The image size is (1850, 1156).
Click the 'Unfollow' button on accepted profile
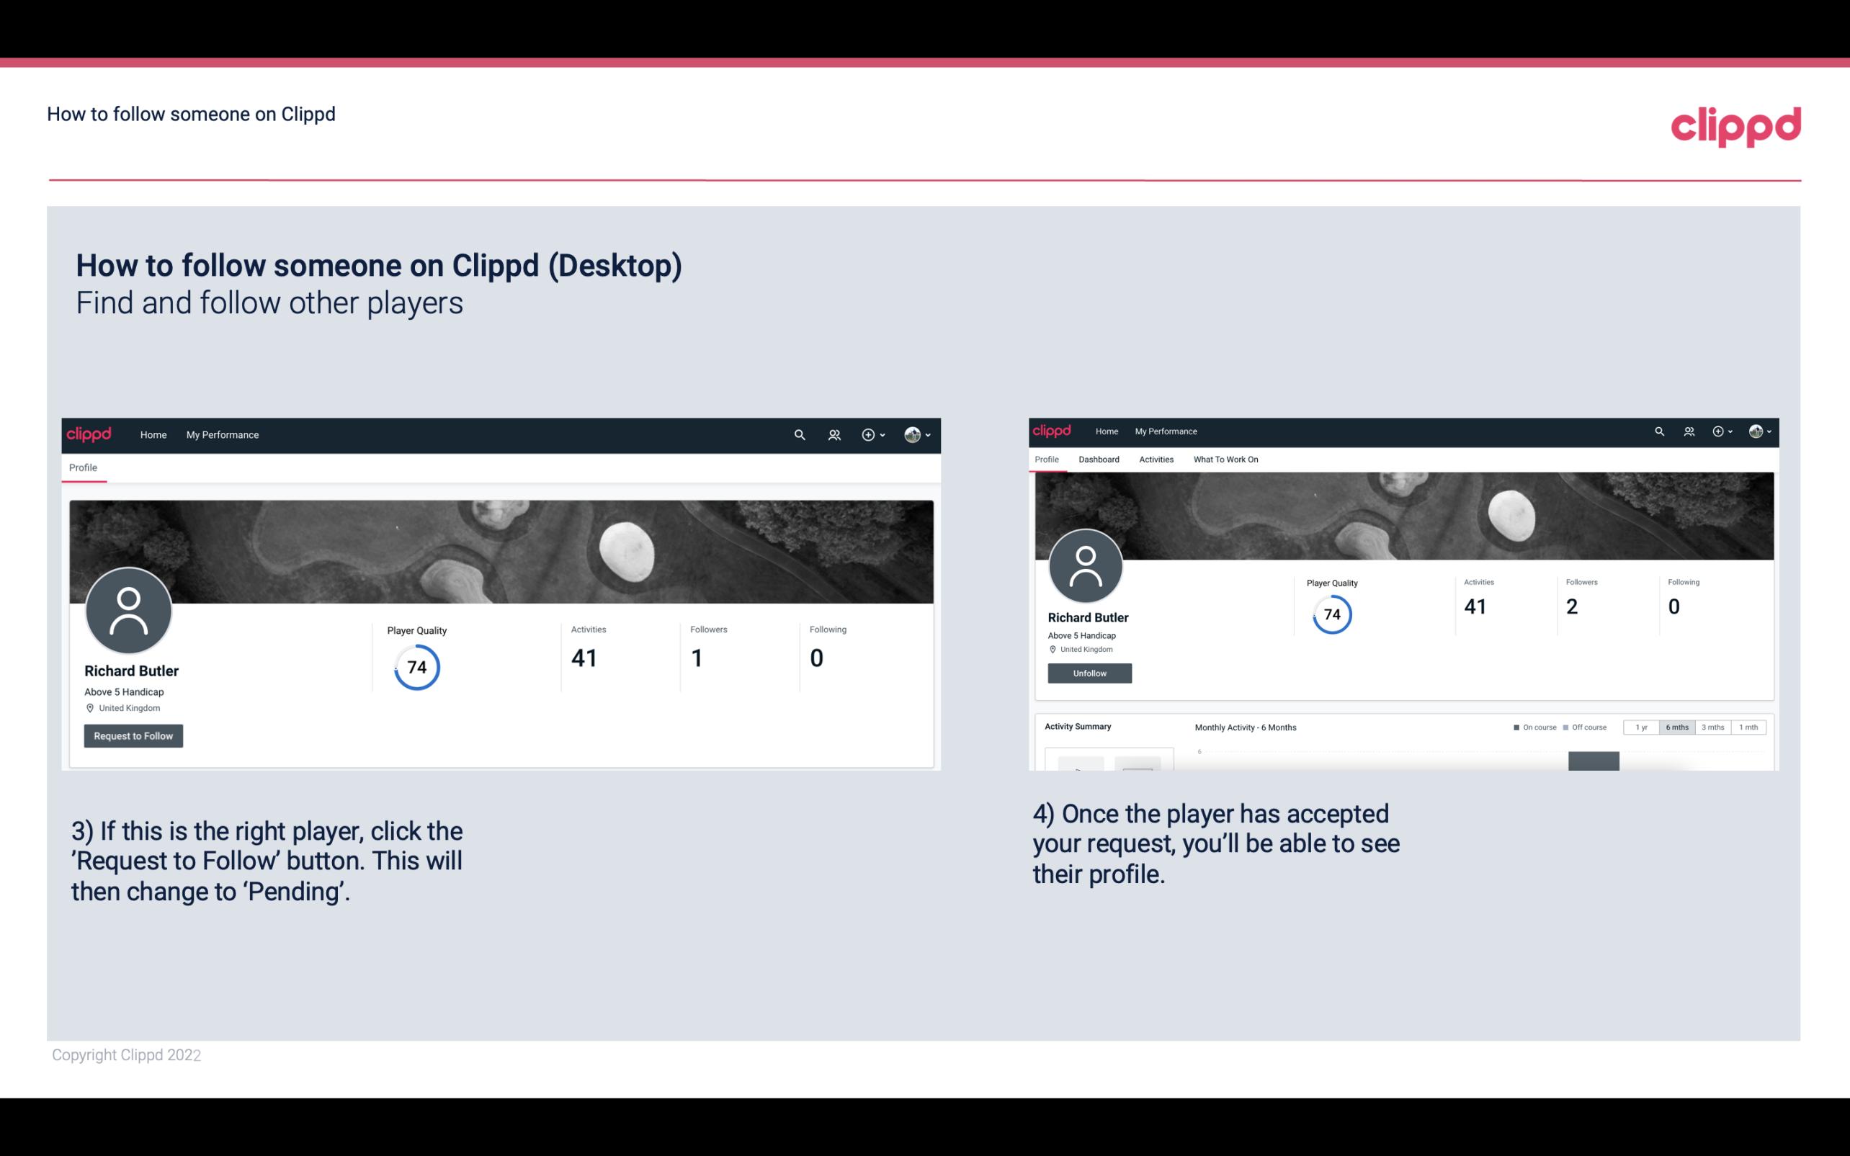1088,673
